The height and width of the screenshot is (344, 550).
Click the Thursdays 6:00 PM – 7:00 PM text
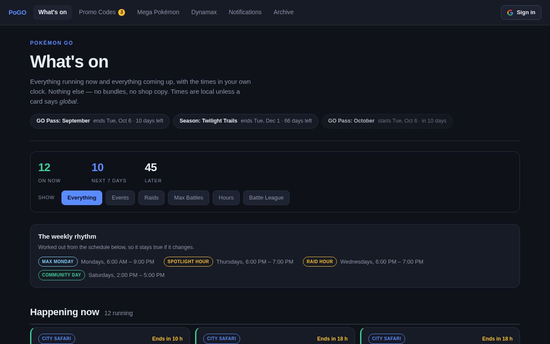click(x=255, y=262)
